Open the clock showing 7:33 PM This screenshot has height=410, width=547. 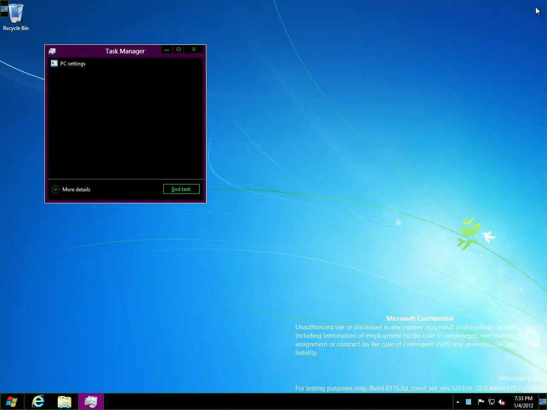point(523,402)
